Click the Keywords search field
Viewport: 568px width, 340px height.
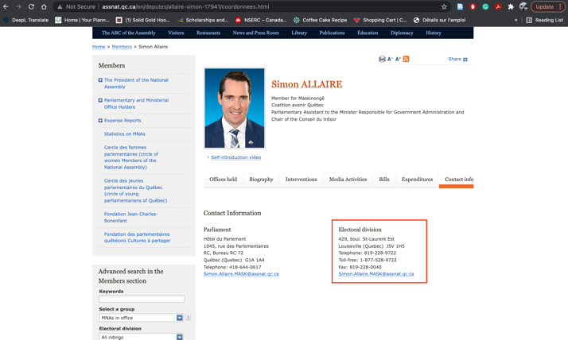click(x=142, y=299)
